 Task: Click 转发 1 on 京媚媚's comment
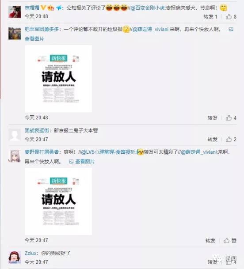pos(210,17)
